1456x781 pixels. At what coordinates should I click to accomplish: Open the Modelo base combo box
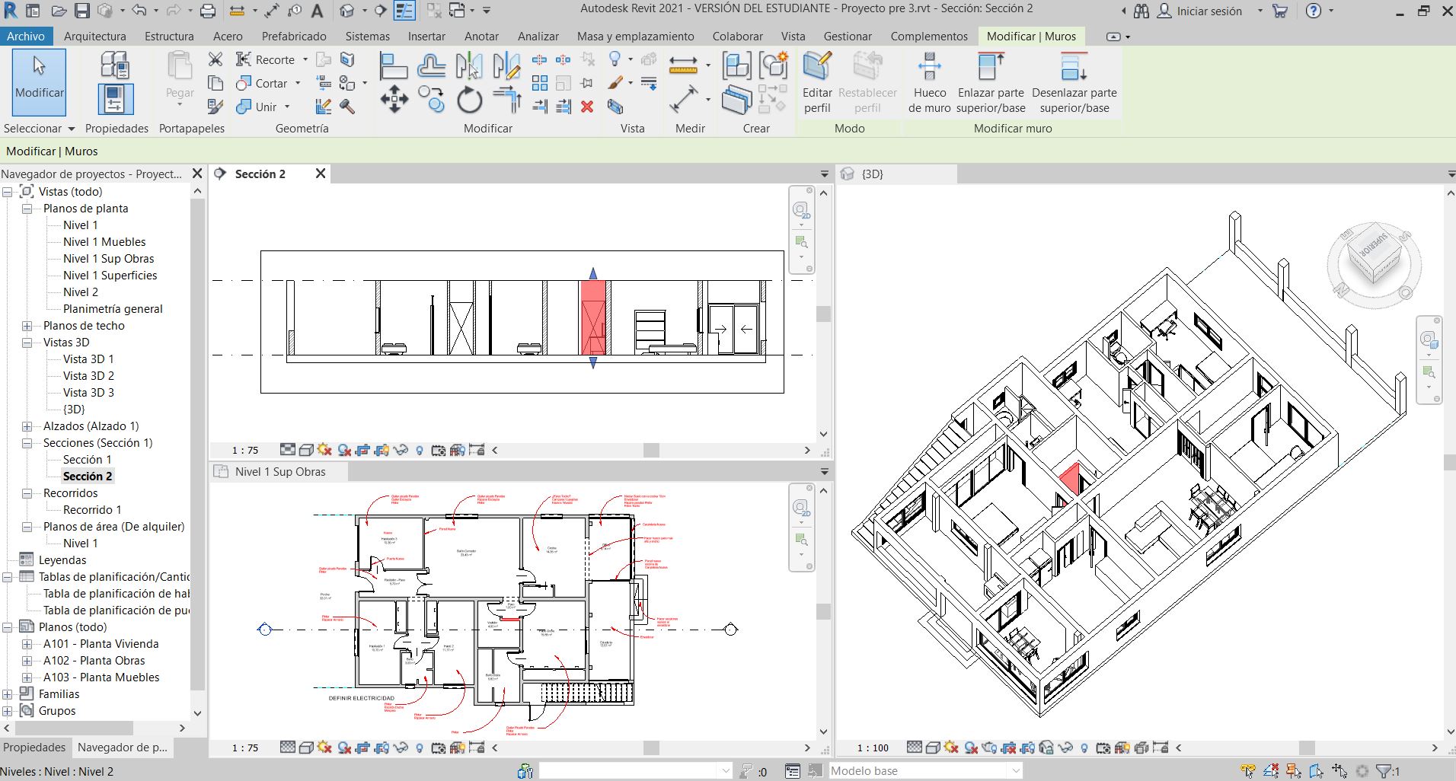click(925, 771)
